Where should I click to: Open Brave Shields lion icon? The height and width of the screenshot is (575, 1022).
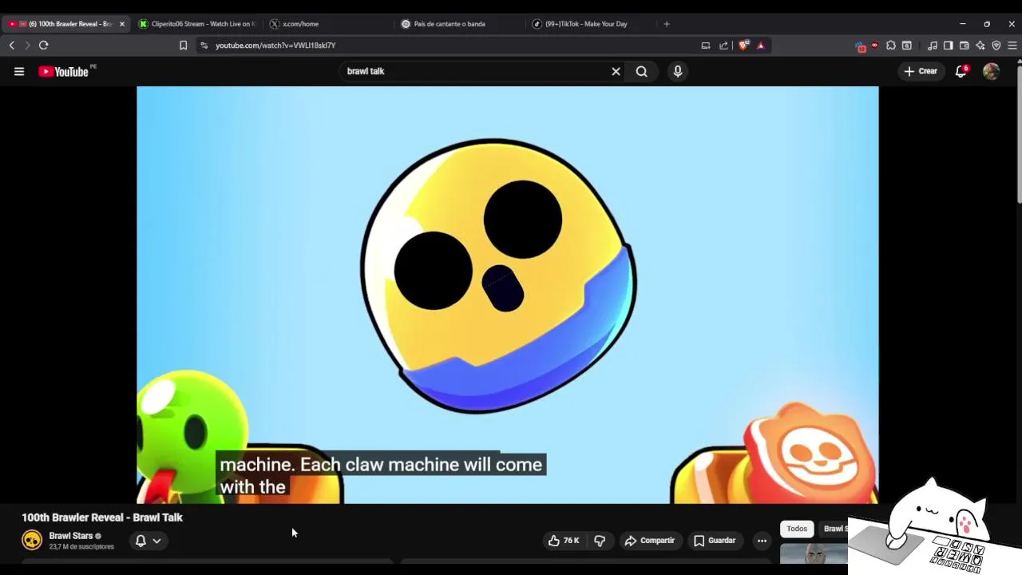click(x=743, y=46)
